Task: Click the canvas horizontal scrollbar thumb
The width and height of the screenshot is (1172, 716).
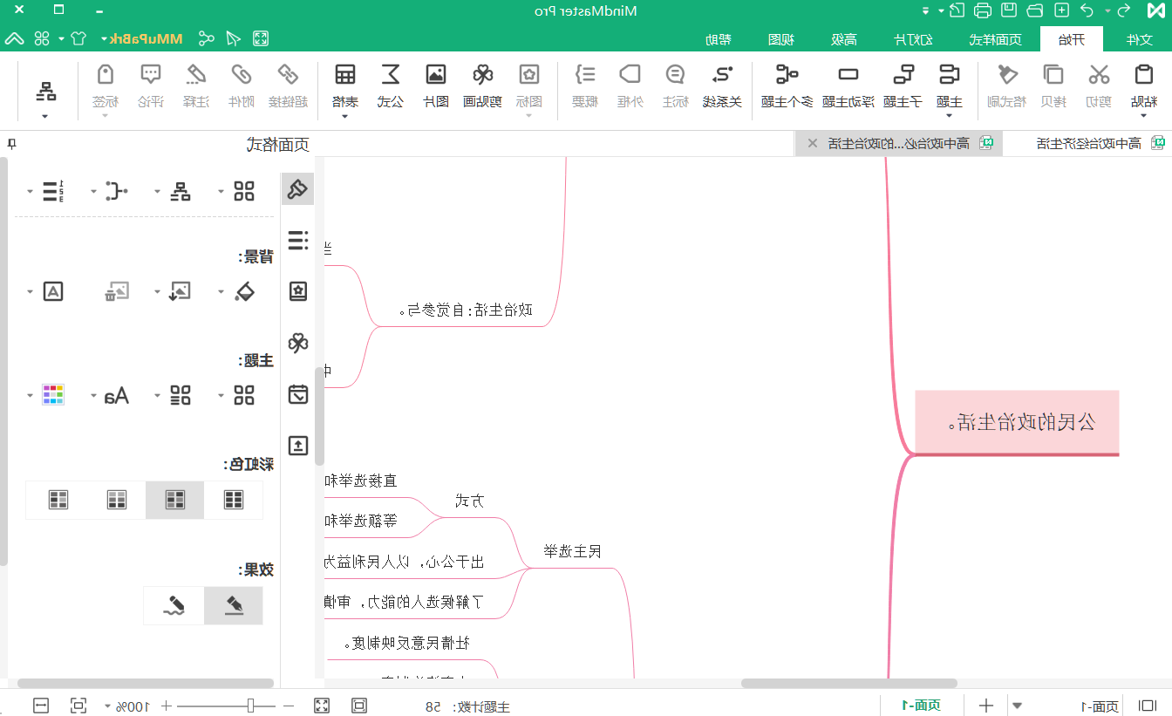Action: pos(849,683)
